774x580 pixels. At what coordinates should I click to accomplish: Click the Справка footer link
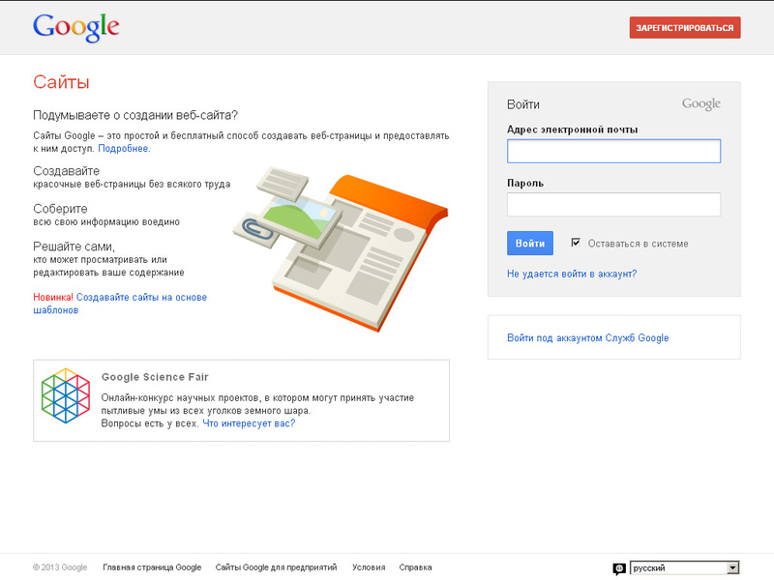click(415, 567)
